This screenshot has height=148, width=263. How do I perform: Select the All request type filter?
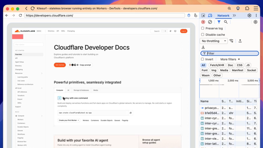[x=203, y=65]
